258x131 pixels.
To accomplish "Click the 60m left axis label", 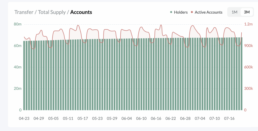I will 18,46.
